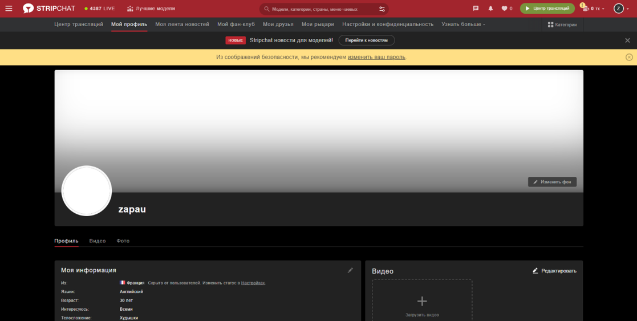
Task: Click into the models search field
Action: tap(321, 9)
